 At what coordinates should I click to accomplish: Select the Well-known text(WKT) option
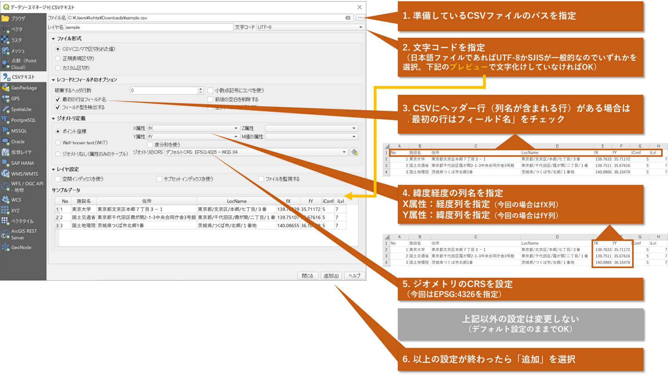[57, 142]
